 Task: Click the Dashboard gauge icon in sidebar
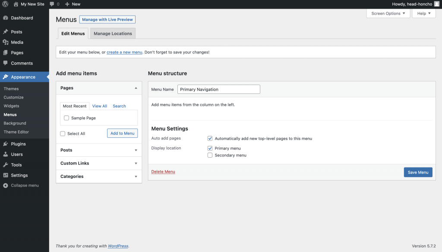tap(6, 18)
